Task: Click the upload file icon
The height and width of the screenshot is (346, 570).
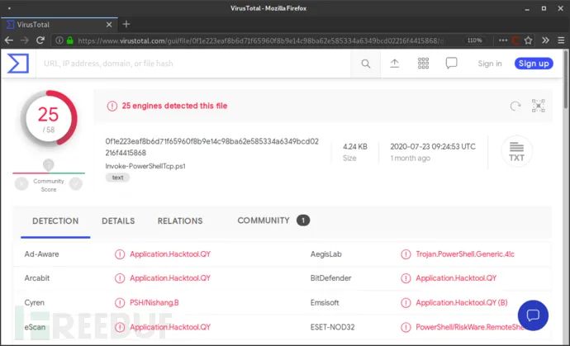Action: (x=394, y=64)
